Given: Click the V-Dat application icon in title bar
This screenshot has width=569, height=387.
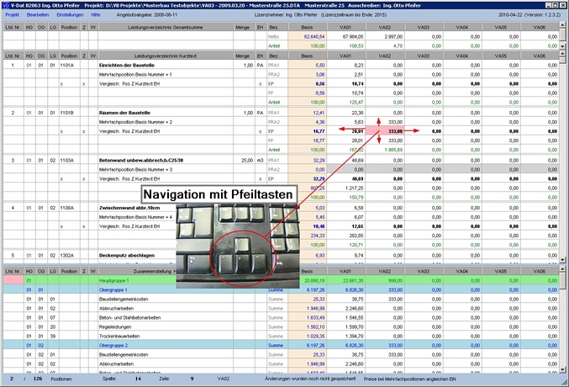Looking at the screenshot, I should [7, 5].
